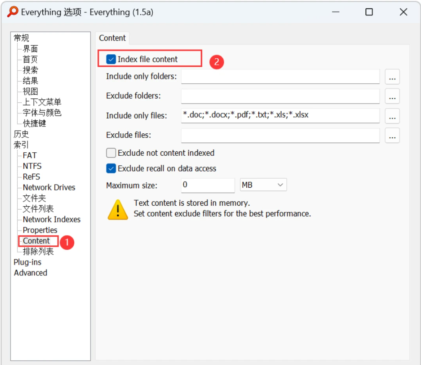Image resolution: width=421 pixels, height=365 pixels.
Task: Focus the Exclude folders text field
Action: pos(280,96)
